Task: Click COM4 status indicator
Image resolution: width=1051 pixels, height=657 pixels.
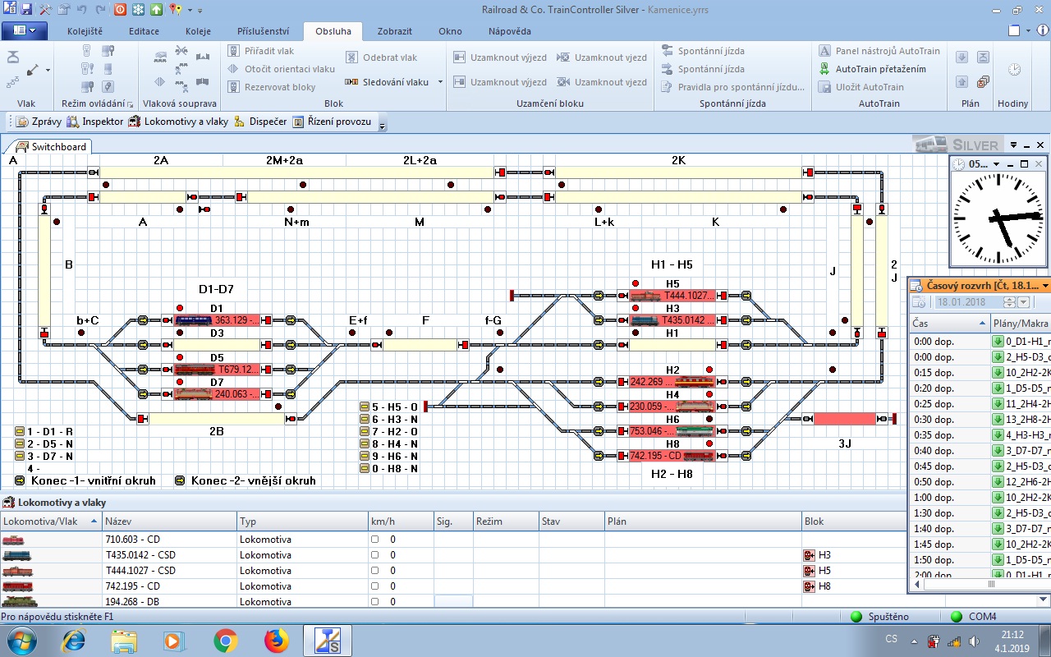Action: point(973,617)
